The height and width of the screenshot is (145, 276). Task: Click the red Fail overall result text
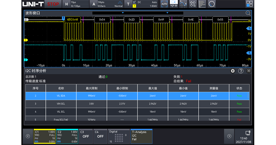click(x=188, y=81)
